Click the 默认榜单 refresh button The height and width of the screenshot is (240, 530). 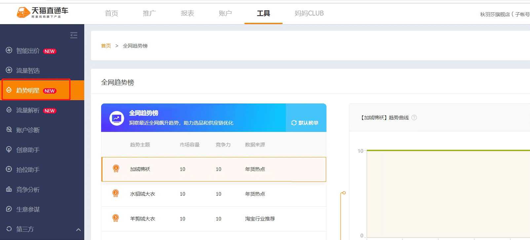point(305,123)
